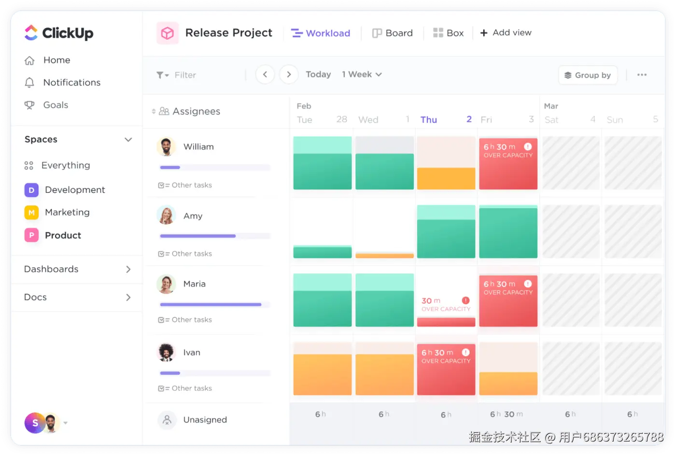Expand Other tasks under William
The height and width of the screenshot is (456, 676).
click(185, 185)
